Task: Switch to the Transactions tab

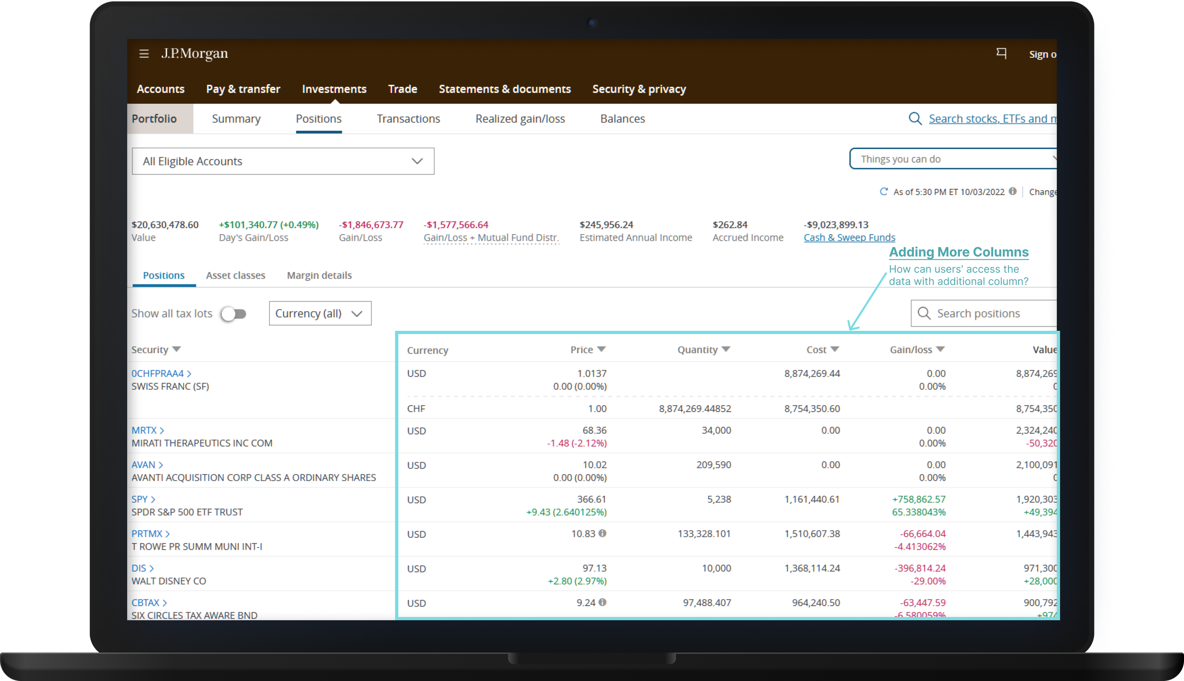Action: (x=408, y=118)
